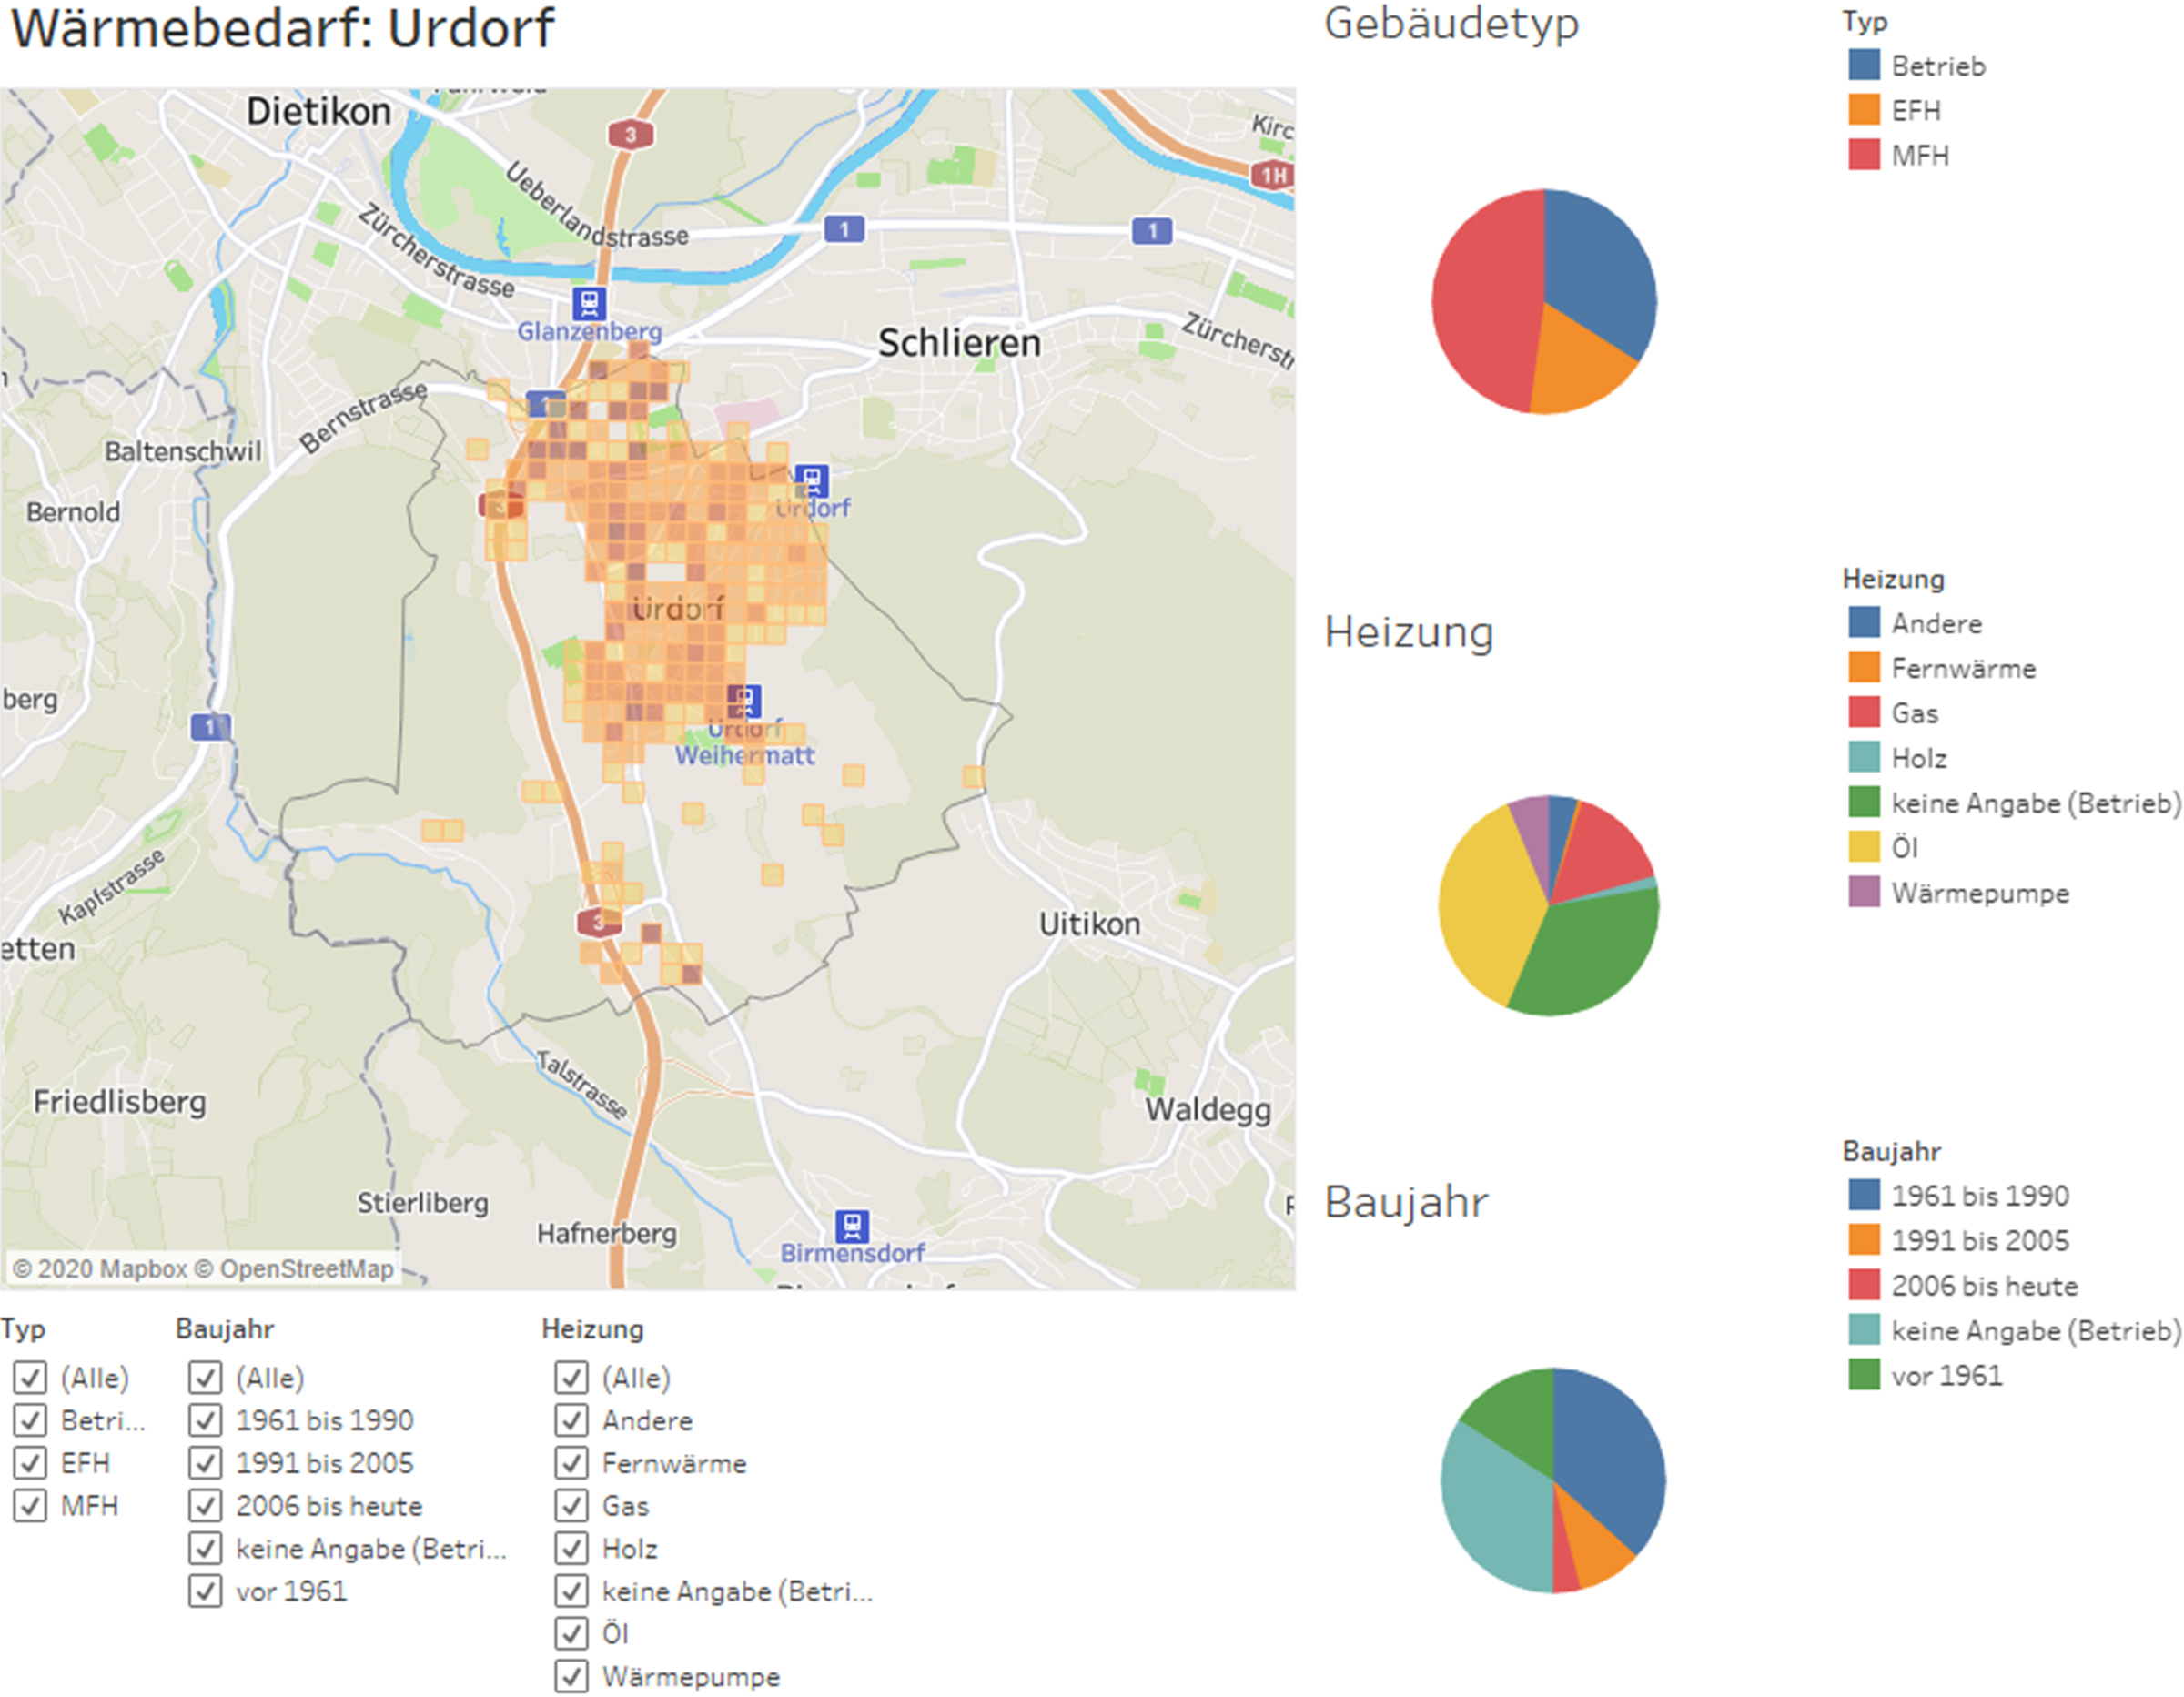Toggle the Heizung keine Angabe checkbox
The height and width of the screenshot is (1697, 2184).
(571, 1591)
